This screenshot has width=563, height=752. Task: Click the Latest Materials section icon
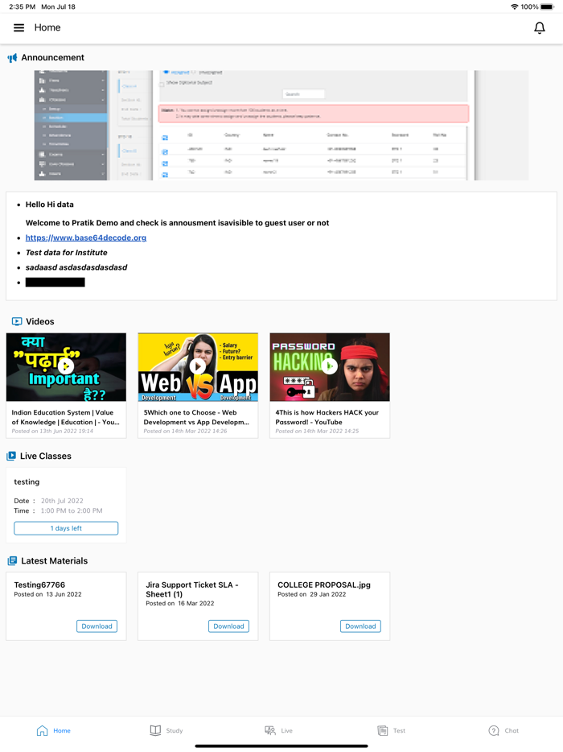coord(12,560)
